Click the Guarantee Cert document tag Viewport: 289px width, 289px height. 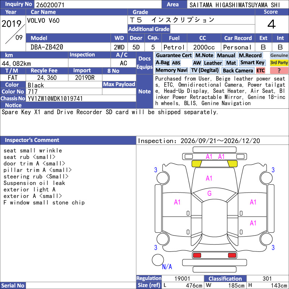point(174,56)
